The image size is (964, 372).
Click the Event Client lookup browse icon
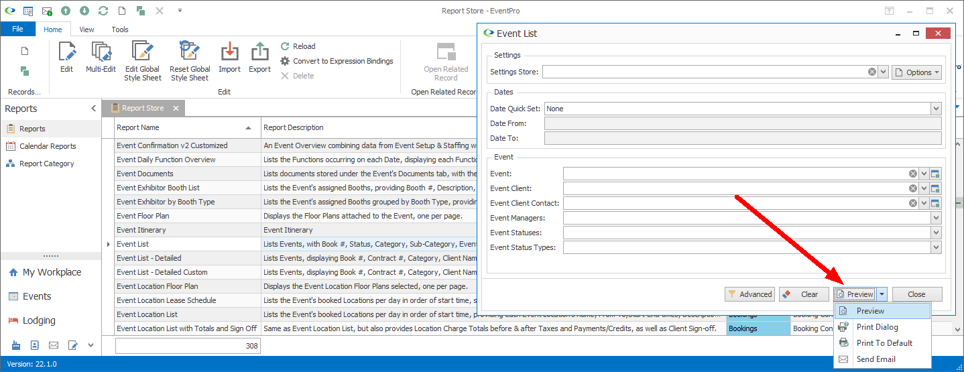(936, 188)
